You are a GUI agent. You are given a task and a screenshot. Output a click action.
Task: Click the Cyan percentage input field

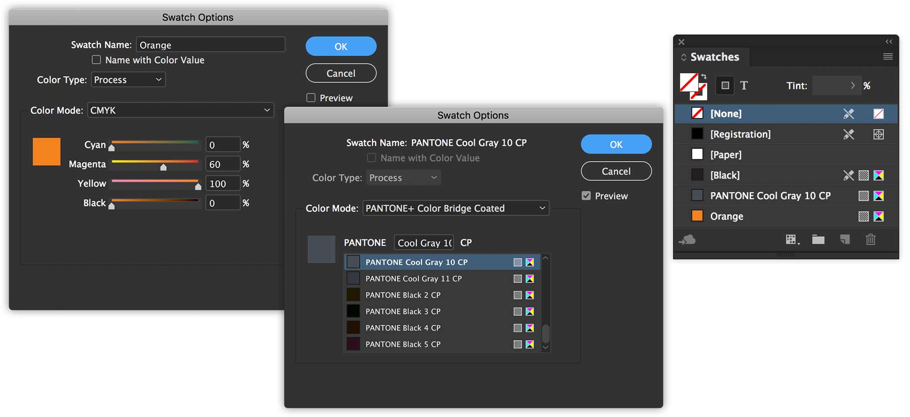point(222,144)
